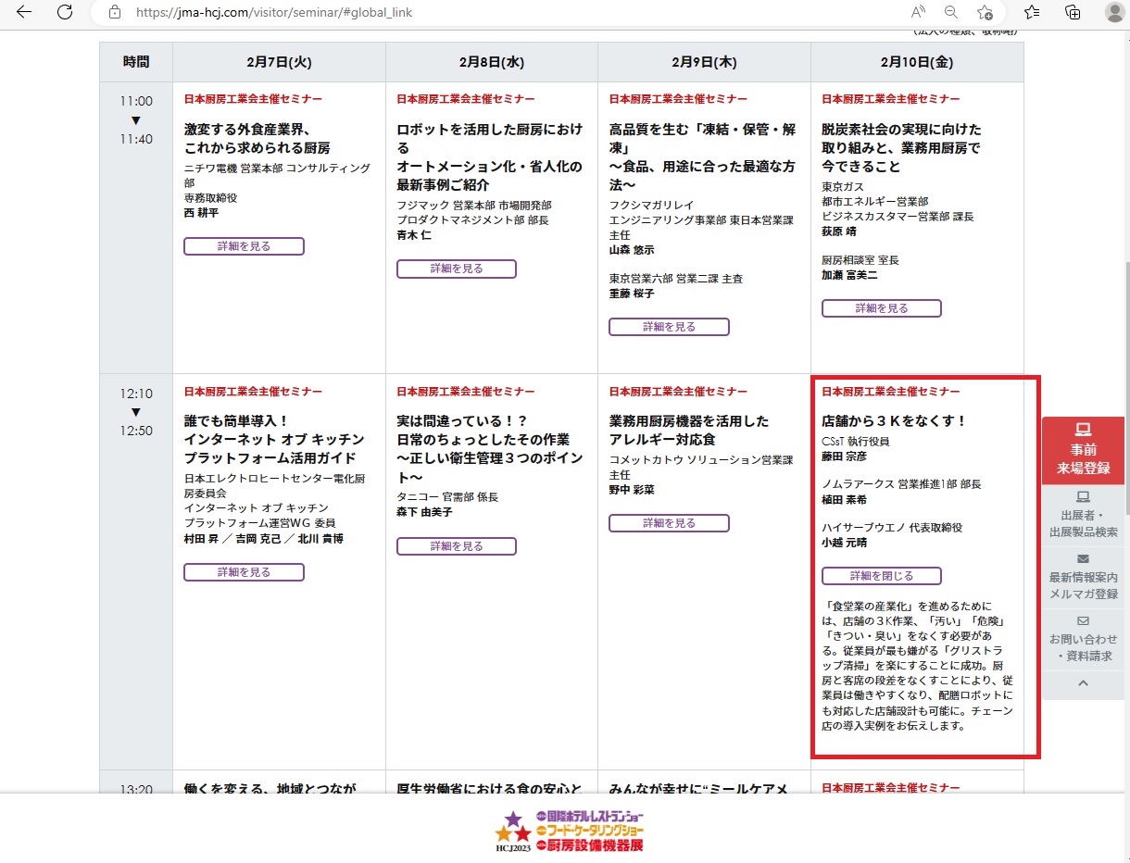Click the title 激変する外食産業界、
The width and height of the screenshot is (1130, 863).
[x=246, y=130]
